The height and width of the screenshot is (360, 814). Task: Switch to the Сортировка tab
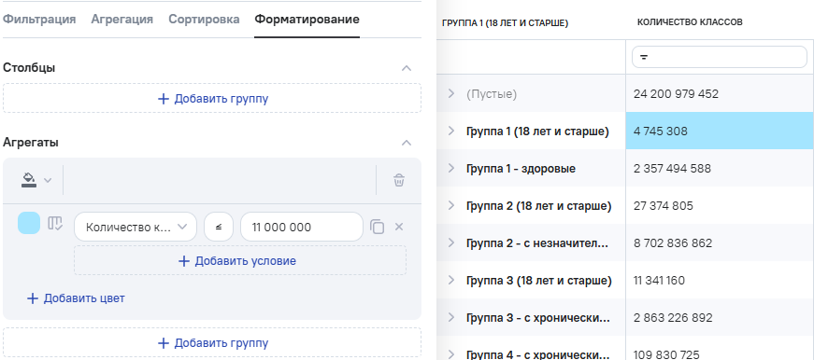coord(204,20)
